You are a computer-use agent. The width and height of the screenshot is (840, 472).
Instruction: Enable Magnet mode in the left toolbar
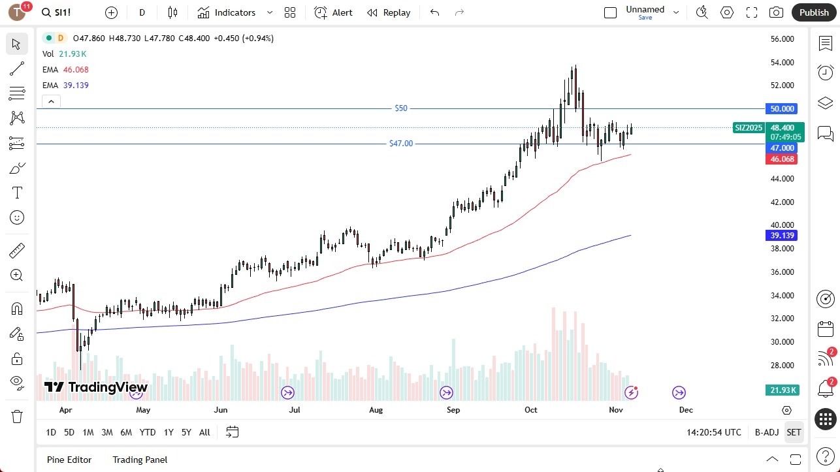[17, 308]
